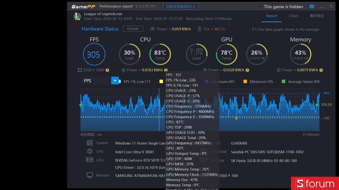The image size is (339, 190).
Task: Open help icon next to Memory power 0.0079 KW·h
Action: (321, 70)
